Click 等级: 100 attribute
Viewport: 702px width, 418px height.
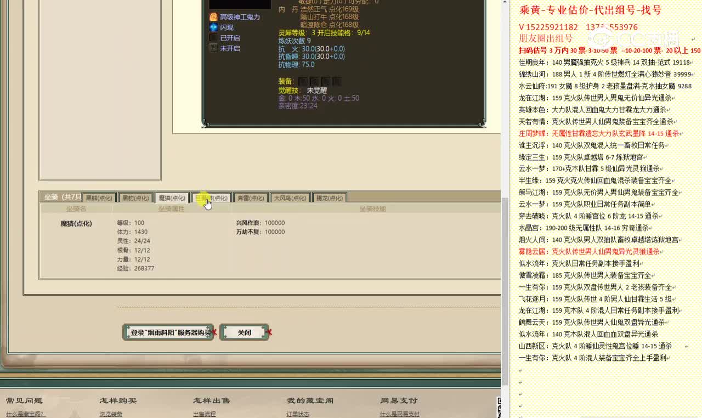point(131,223)
